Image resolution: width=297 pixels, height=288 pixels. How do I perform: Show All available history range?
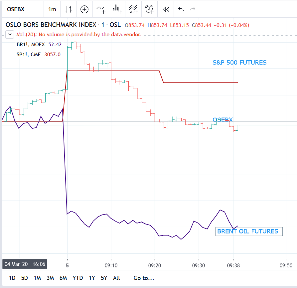[116, 278]
